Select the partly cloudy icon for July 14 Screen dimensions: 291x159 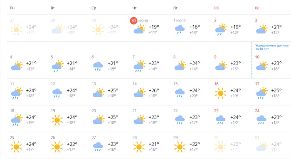pyautogui.click(x=139, y=93)
